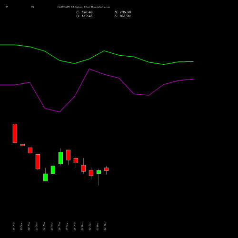Click the 25 Nov date axis label
The height and width of the screenshot is (238, 238).
coord(52,226)
